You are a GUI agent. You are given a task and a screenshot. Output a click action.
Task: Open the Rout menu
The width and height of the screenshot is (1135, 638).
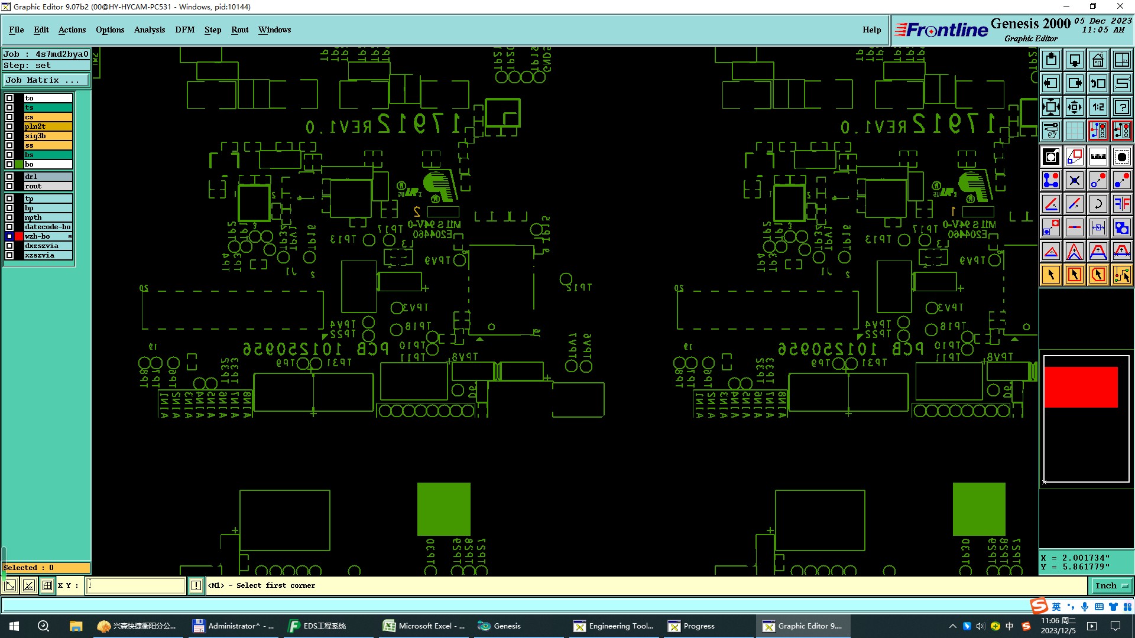(x=239, y=30)
